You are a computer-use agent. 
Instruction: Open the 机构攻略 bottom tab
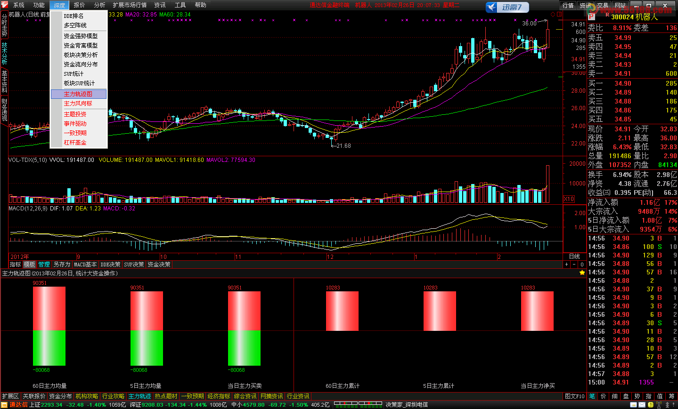coord(87,396)
